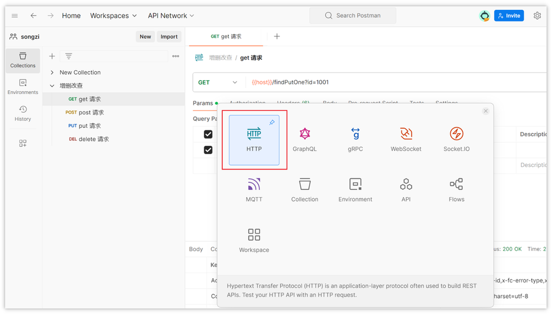
Task: Open the Workspaces dropdown menu
Action: pyautogui.click(x=113, y=16)
